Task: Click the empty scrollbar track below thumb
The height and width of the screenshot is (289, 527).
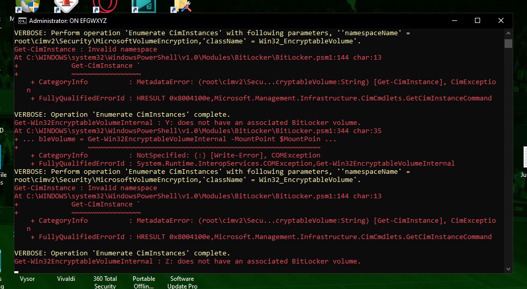Action: point(508,153)
